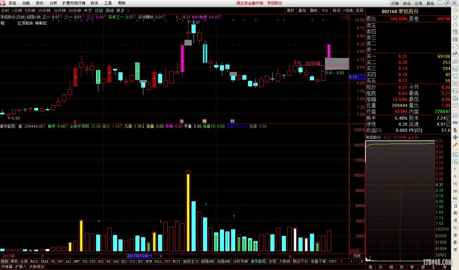Click the small box icon at chart top-right
The width and height of the screenshot is (459, 270).
(347, 17)
